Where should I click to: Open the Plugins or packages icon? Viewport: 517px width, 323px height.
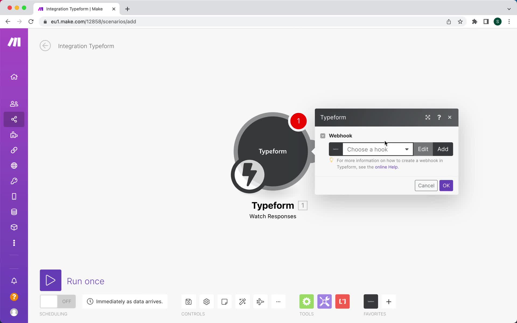click(14, 135)
